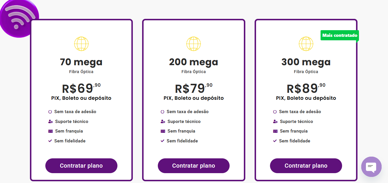The height and width of the screenshot is (183, 388).
Task: Click support technician icon in 70 mega card
Action: pos(50,122)
